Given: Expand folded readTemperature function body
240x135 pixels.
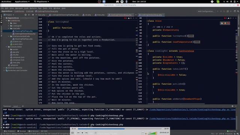Looking at the screenshot, I should tap(197, 42).
